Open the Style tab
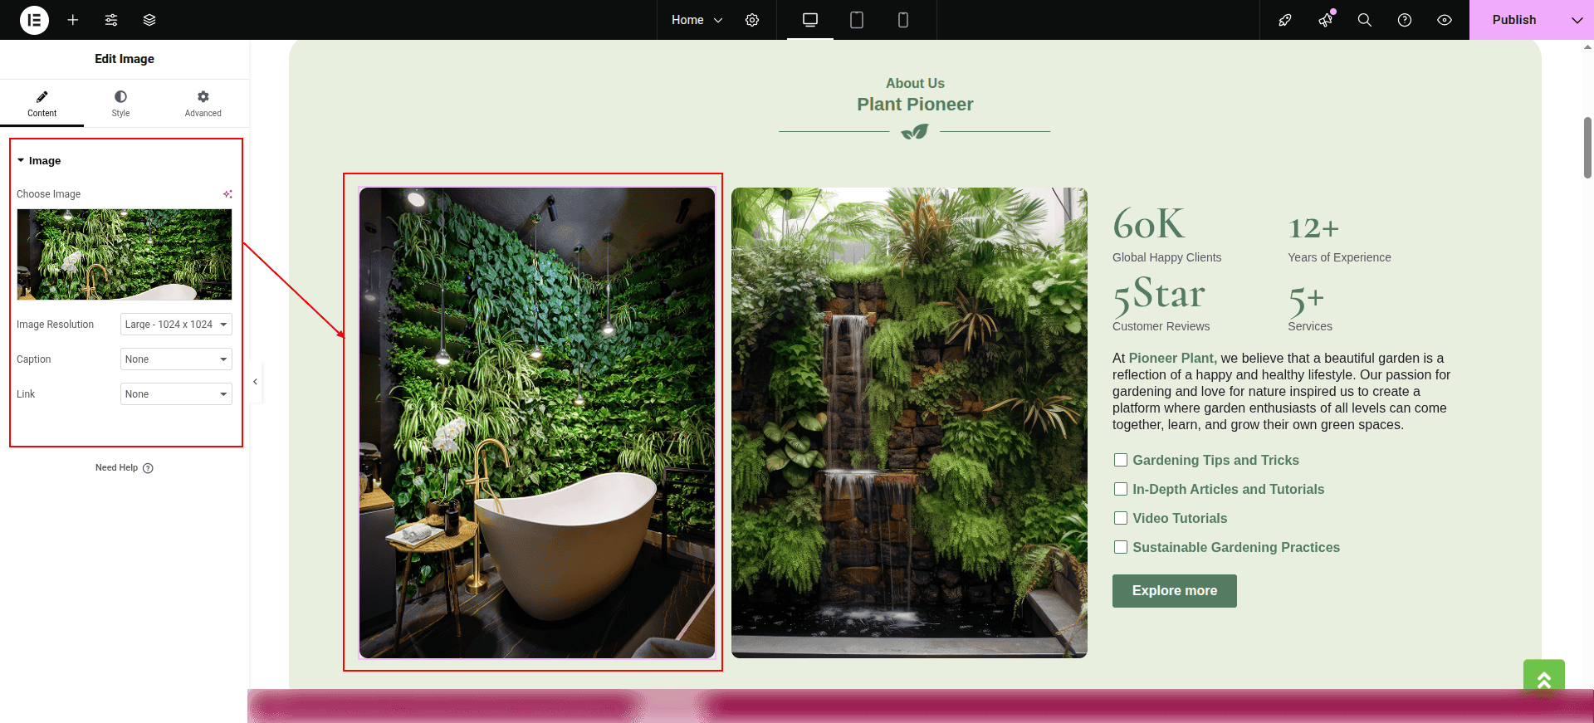This screenshot has height=723, width=1594. click(120, 104)
